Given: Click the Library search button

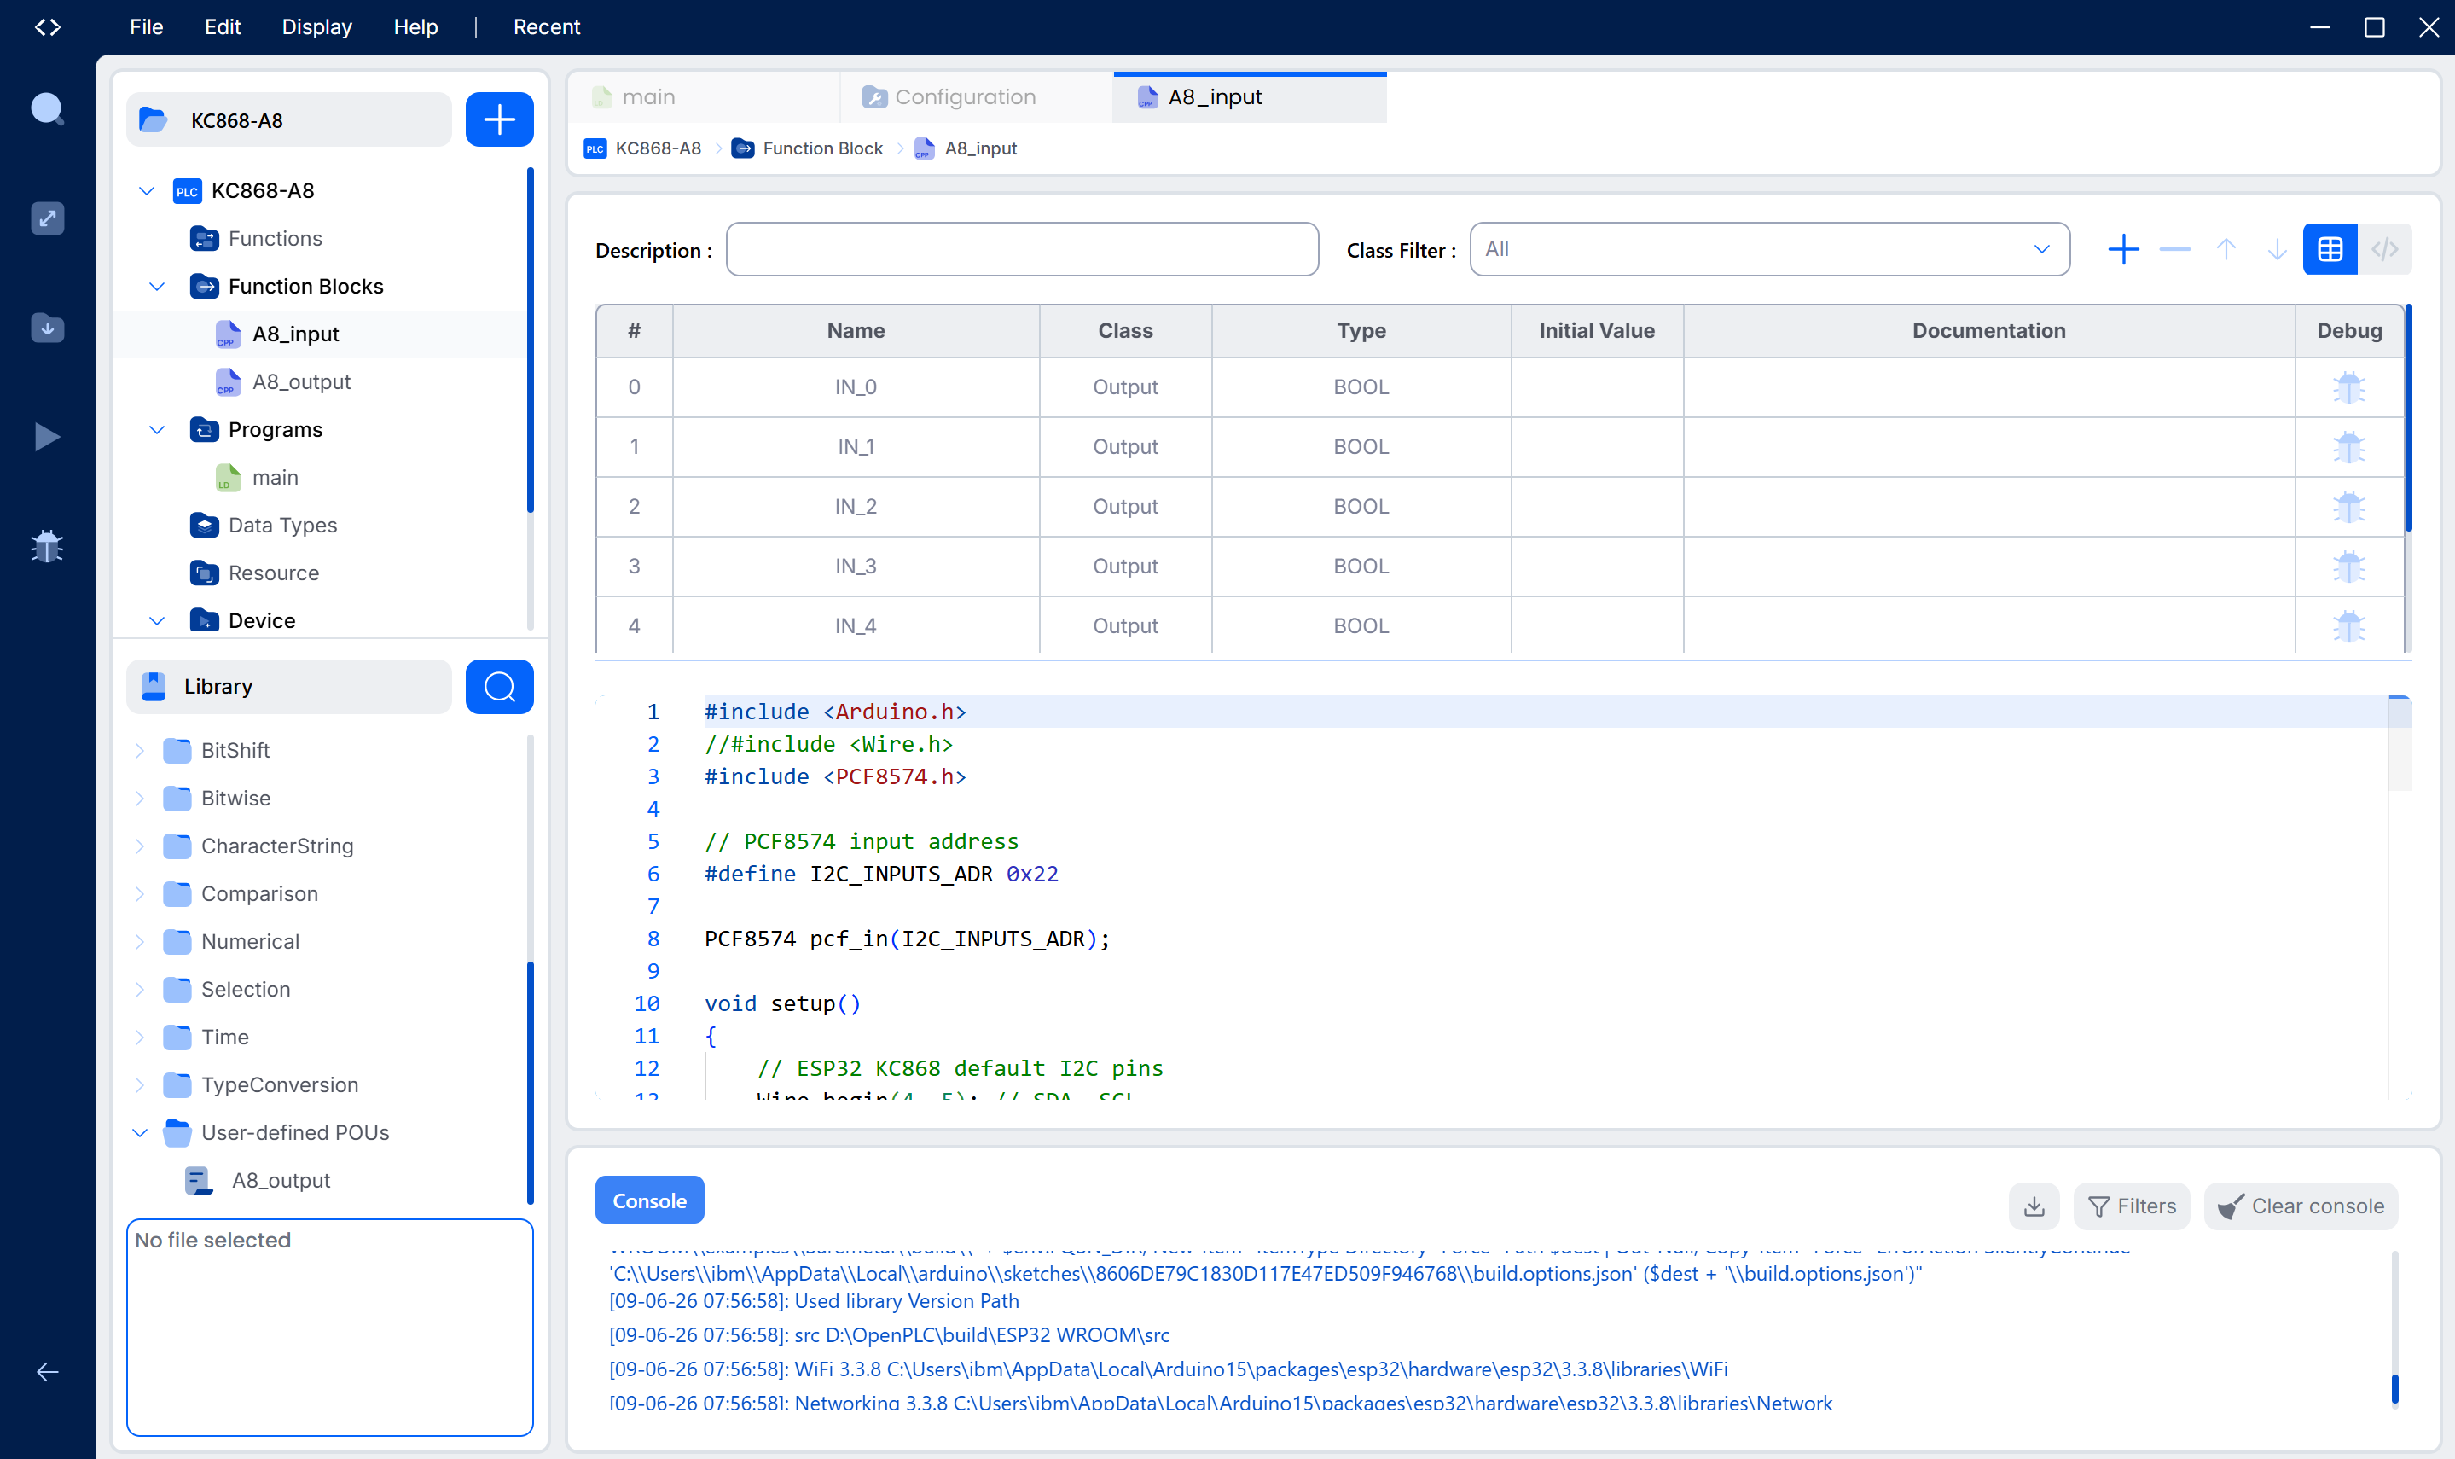Looking at the screenshot, I should (x=499, y=686).
